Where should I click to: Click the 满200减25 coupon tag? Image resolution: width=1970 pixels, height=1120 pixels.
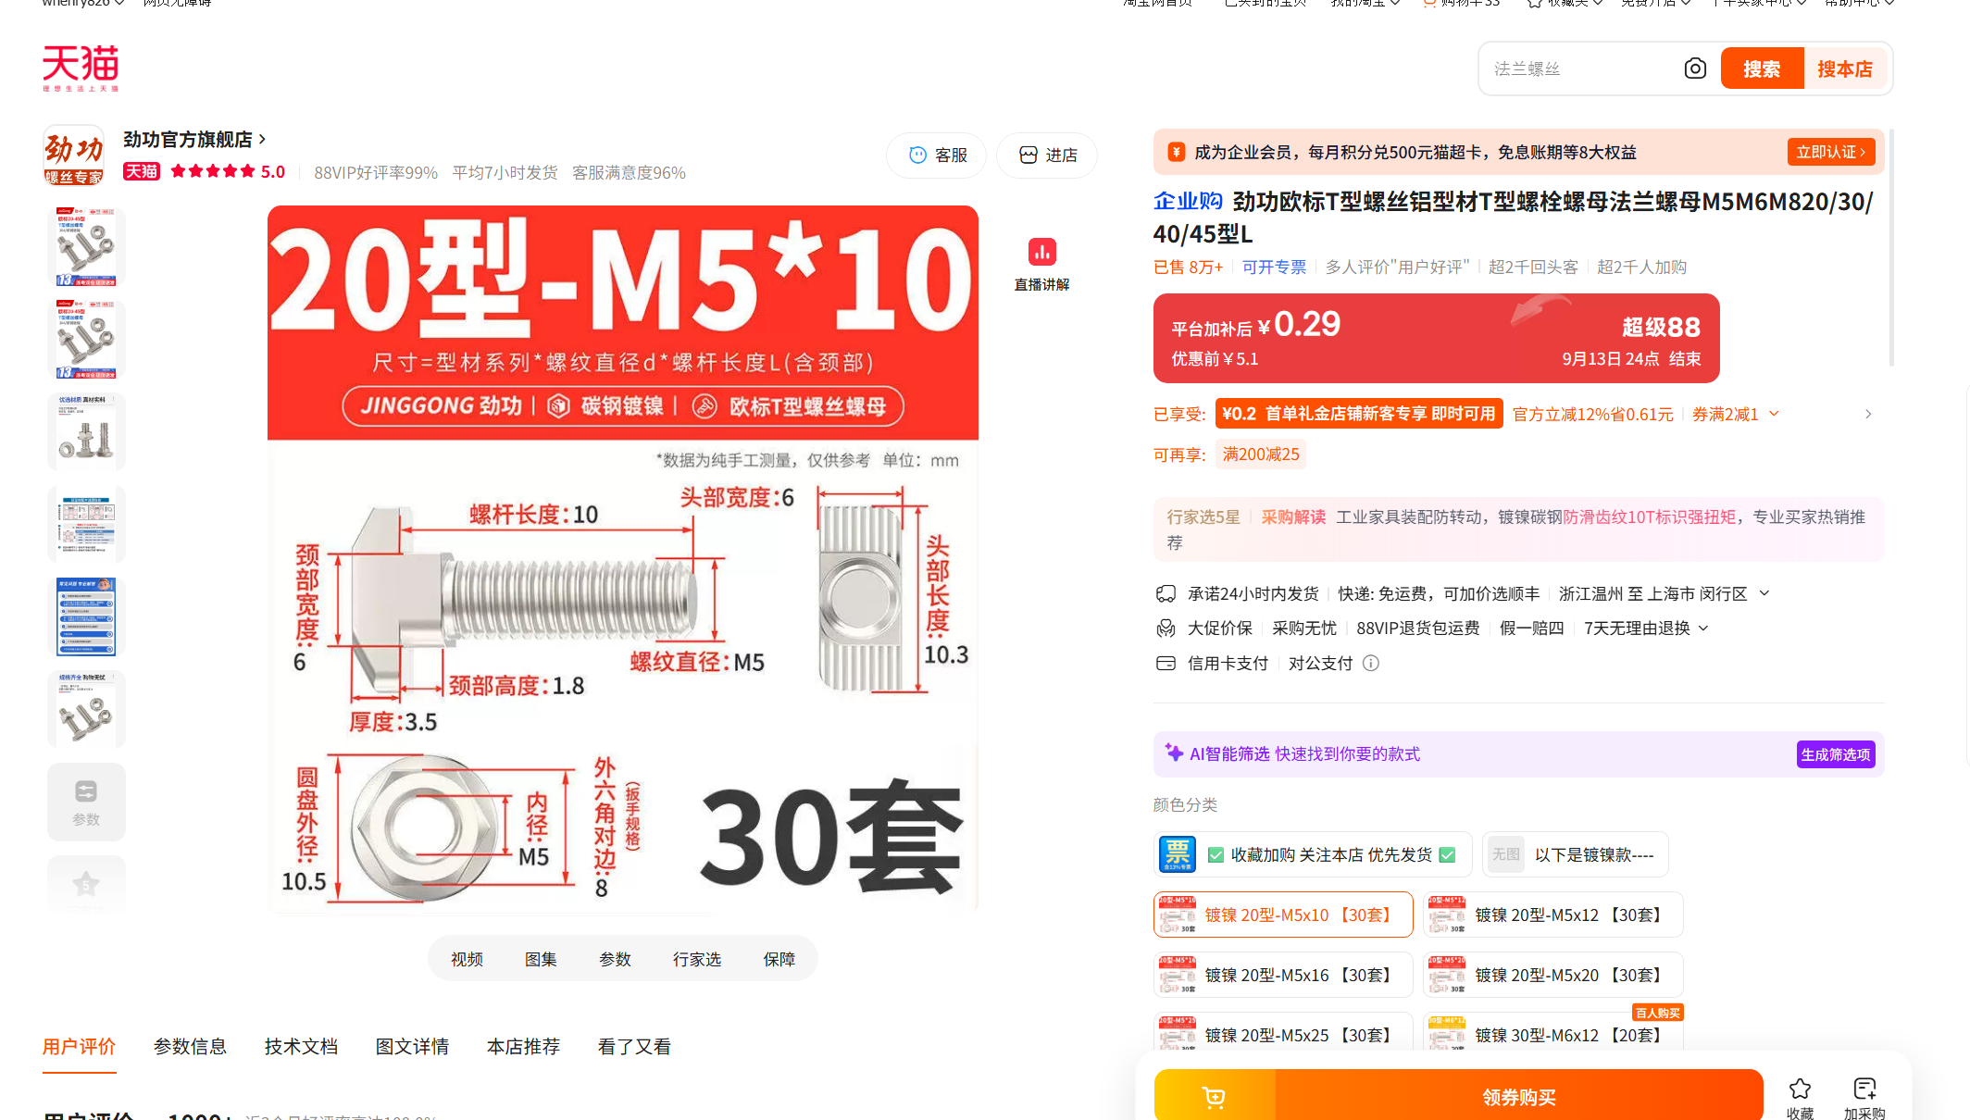coord(1261,454)
